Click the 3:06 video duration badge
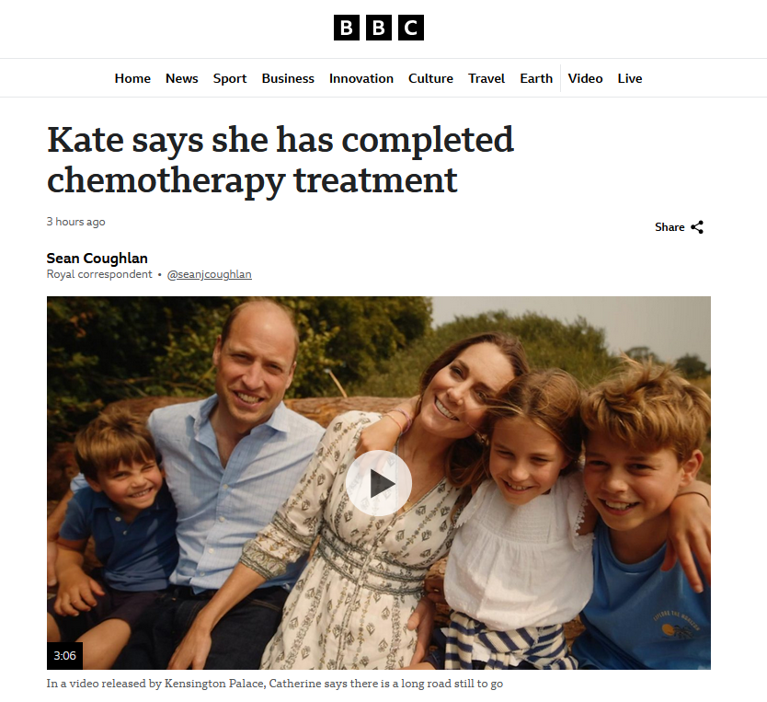Screen dimensions: 767x702 [64, 655]
